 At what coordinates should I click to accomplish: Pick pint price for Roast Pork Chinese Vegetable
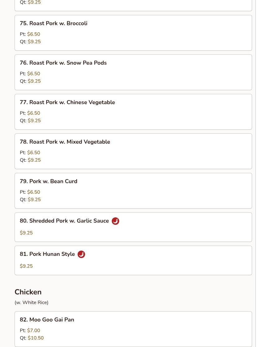[x=34, y=113]
